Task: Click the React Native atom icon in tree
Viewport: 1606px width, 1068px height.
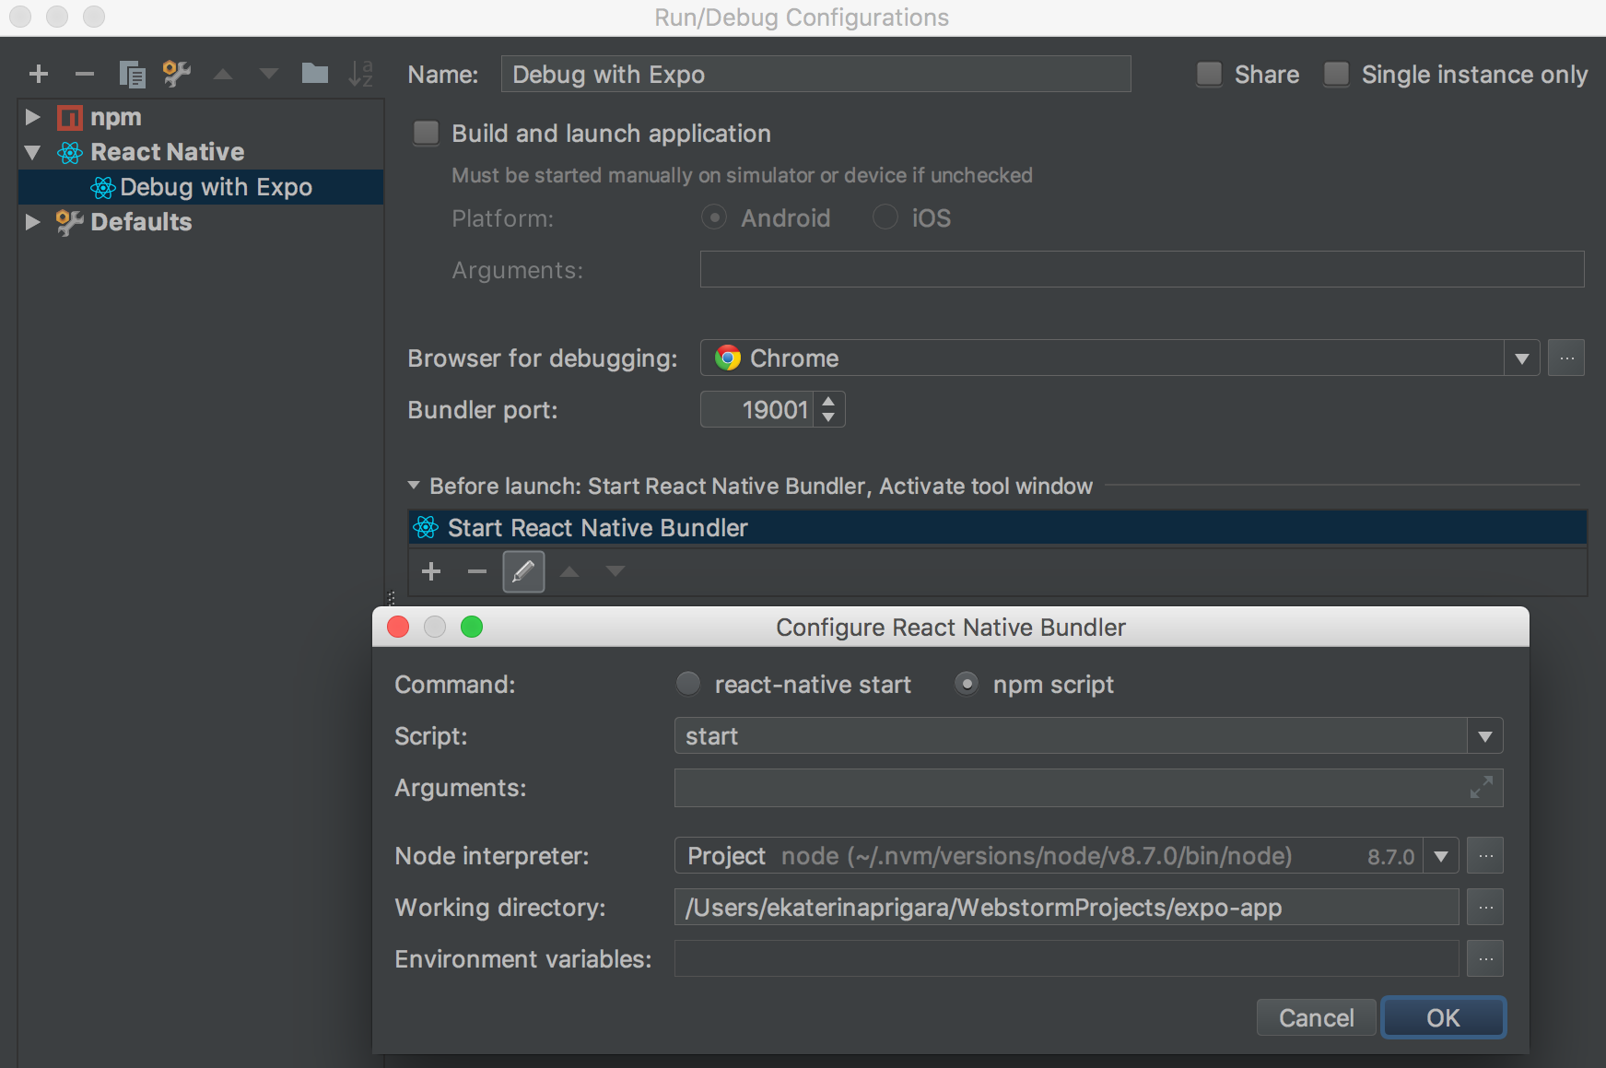Action: point(70,152)
